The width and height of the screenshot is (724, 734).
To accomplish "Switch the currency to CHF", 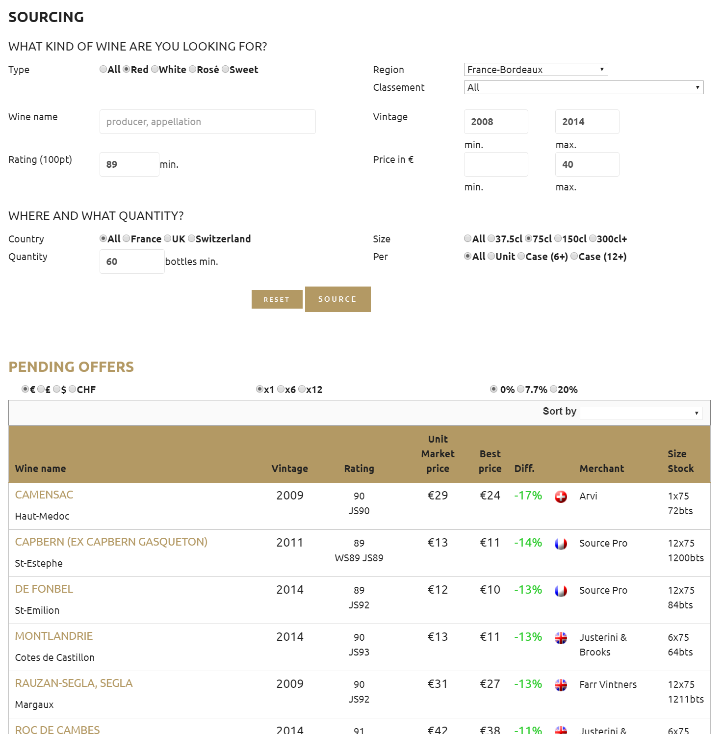I will 73,389.
